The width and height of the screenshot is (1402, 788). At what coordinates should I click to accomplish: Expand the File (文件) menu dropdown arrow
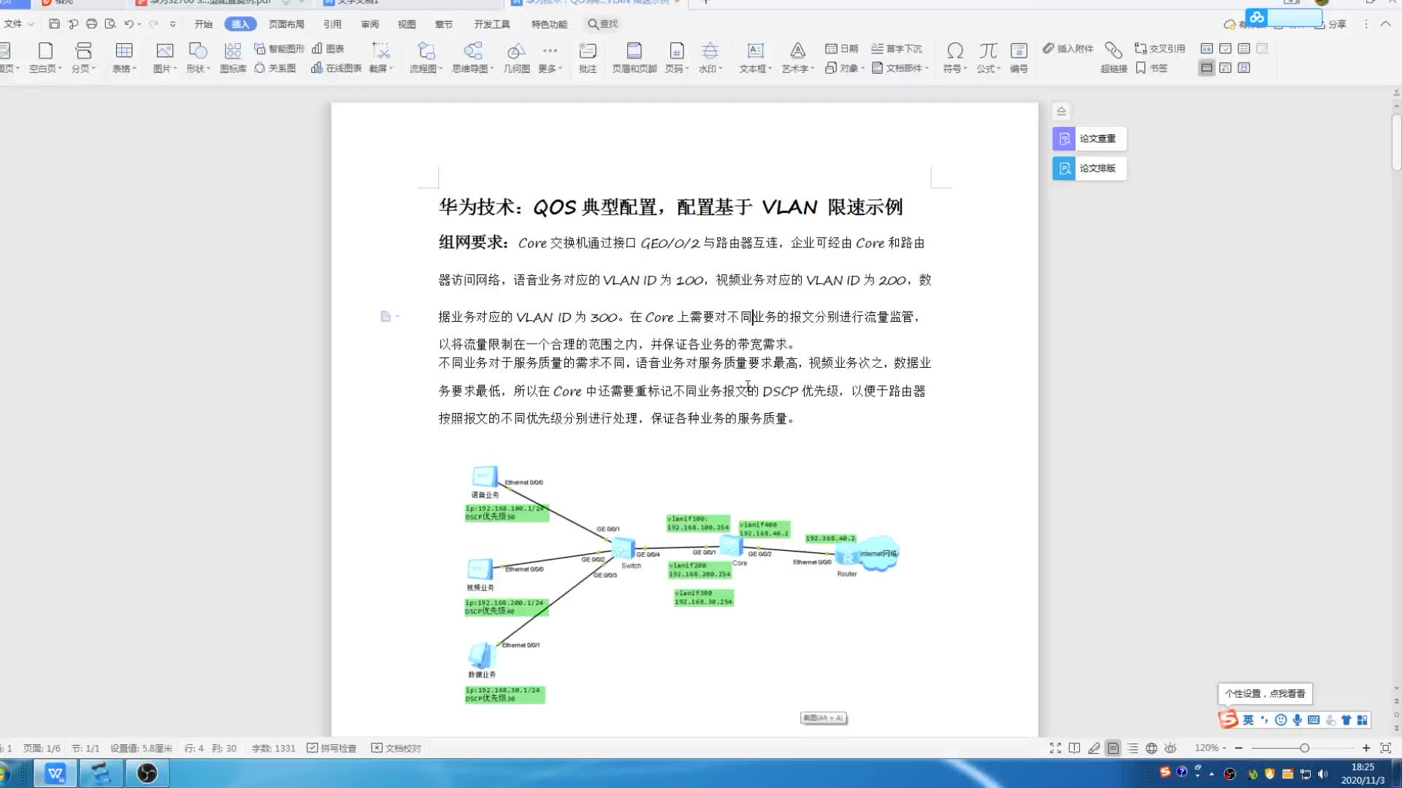point(31,24)
